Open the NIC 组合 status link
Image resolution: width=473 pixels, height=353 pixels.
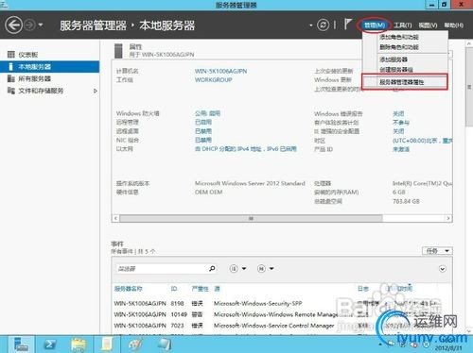[x=203, y=140]
